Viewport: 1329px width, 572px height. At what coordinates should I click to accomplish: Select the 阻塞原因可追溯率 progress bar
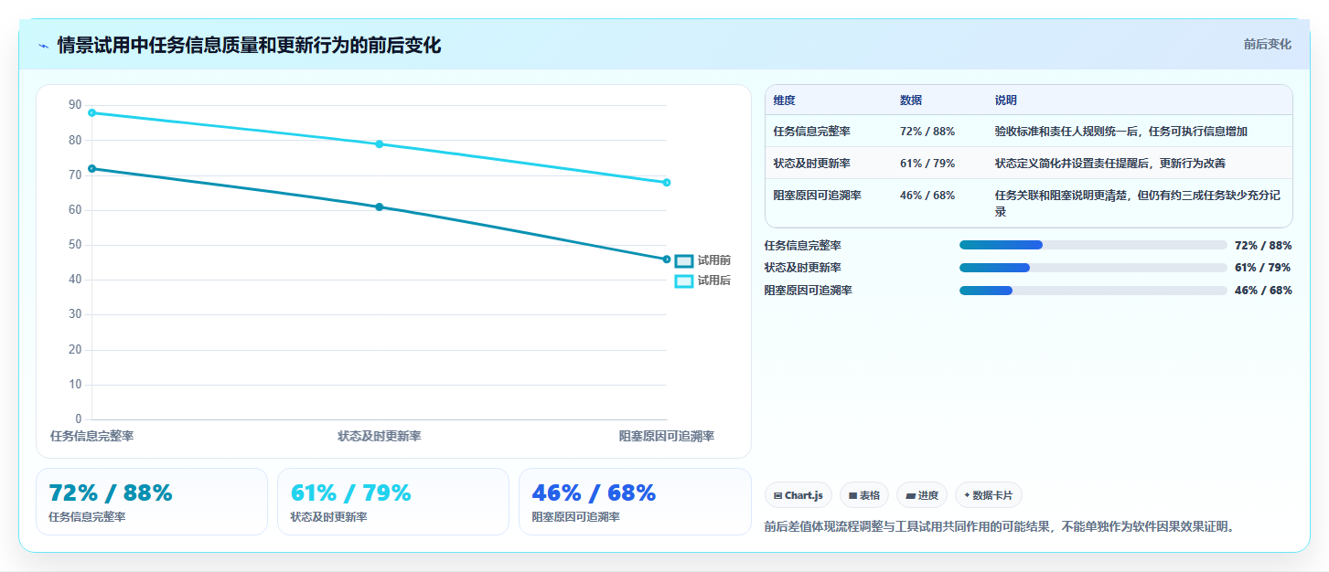1093,291
